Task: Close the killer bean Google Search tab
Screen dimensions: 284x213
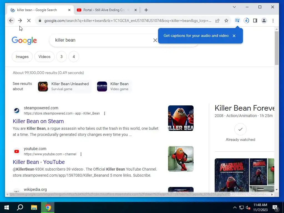Action: tap(69, 10)
